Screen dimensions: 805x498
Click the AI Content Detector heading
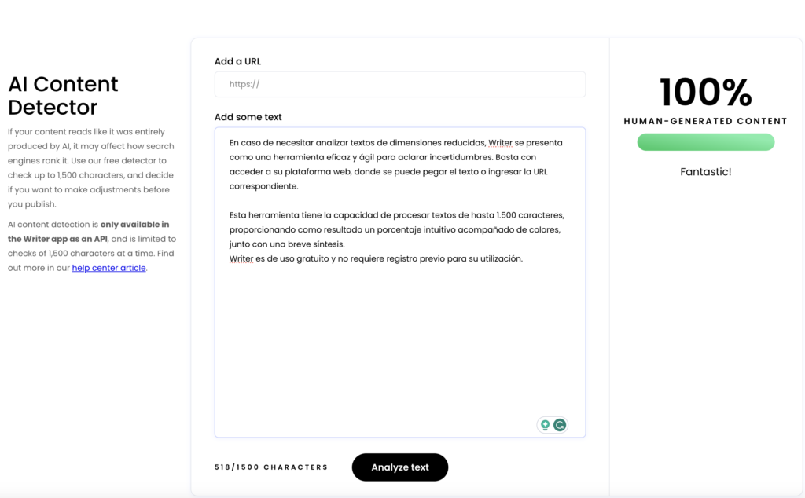[x=63, y=95]
